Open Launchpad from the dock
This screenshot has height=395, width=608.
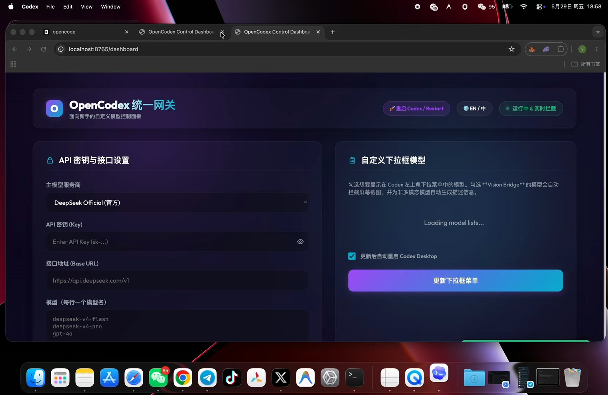[60, 377]
